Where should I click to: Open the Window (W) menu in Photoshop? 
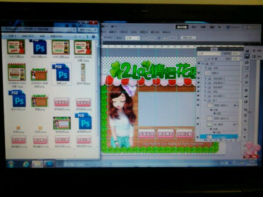pyautogui.click(x=155, y=32)
